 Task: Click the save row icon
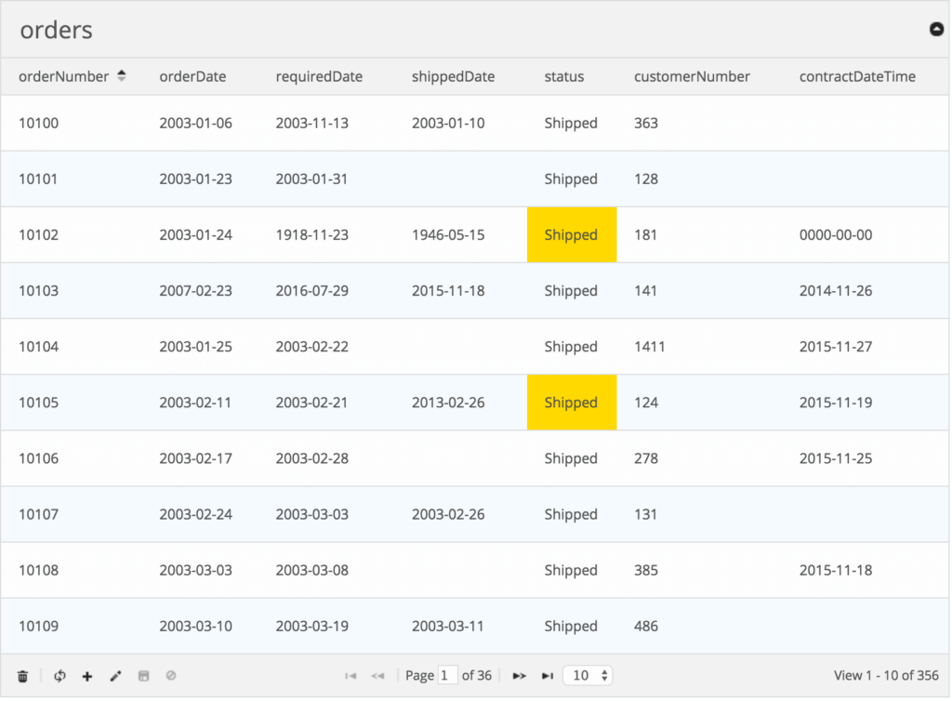143,676
